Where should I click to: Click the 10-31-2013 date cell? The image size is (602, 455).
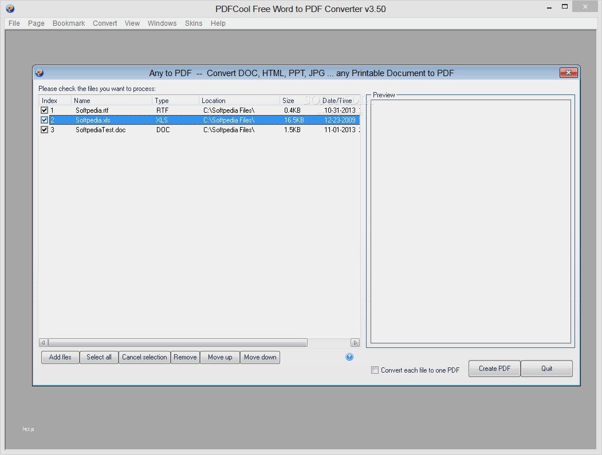[340, 110]
